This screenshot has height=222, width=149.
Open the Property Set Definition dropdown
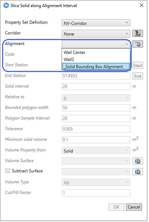click(96, 23)
